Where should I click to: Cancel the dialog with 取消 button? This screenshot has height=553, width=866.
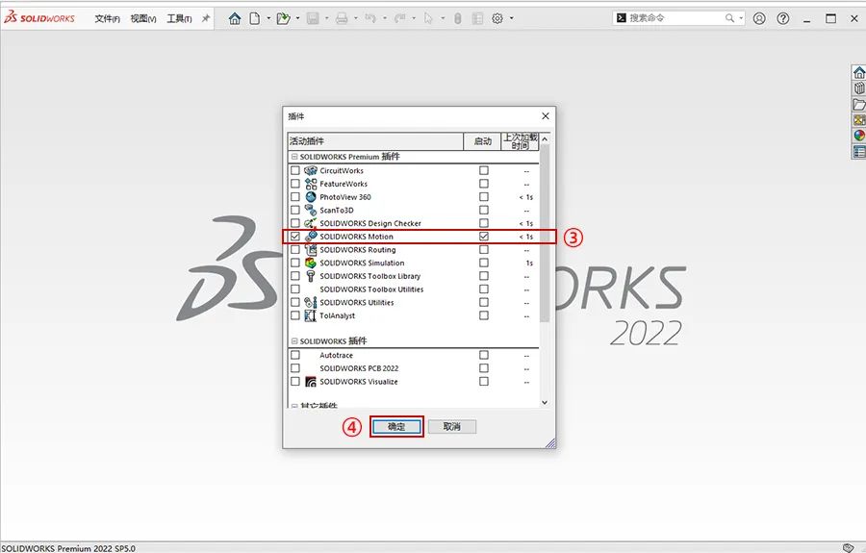[x=452, y=427]
